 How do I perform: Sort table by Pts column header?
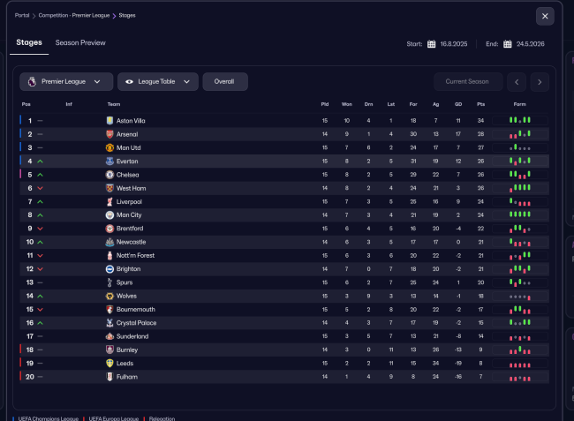480,105
